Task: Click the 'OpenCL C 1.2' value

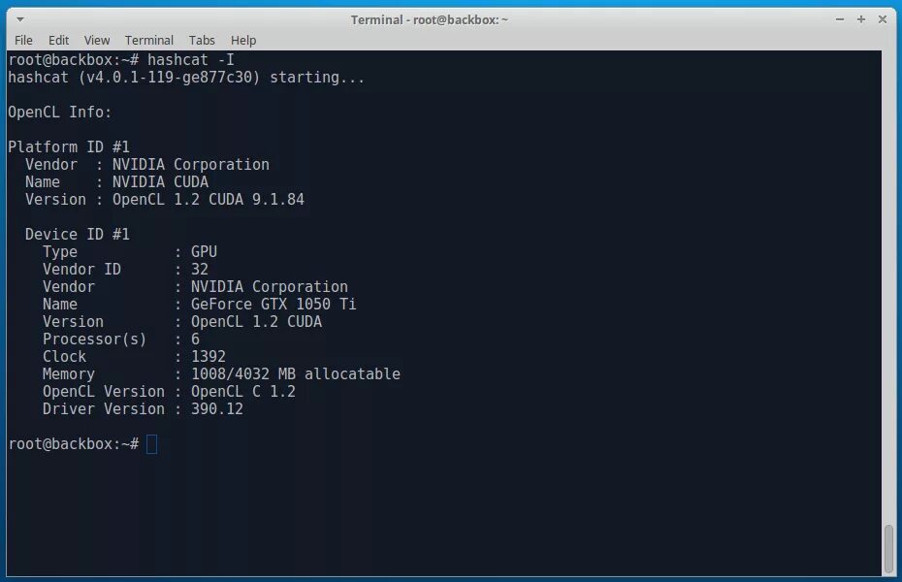Action: coord(243,392)
